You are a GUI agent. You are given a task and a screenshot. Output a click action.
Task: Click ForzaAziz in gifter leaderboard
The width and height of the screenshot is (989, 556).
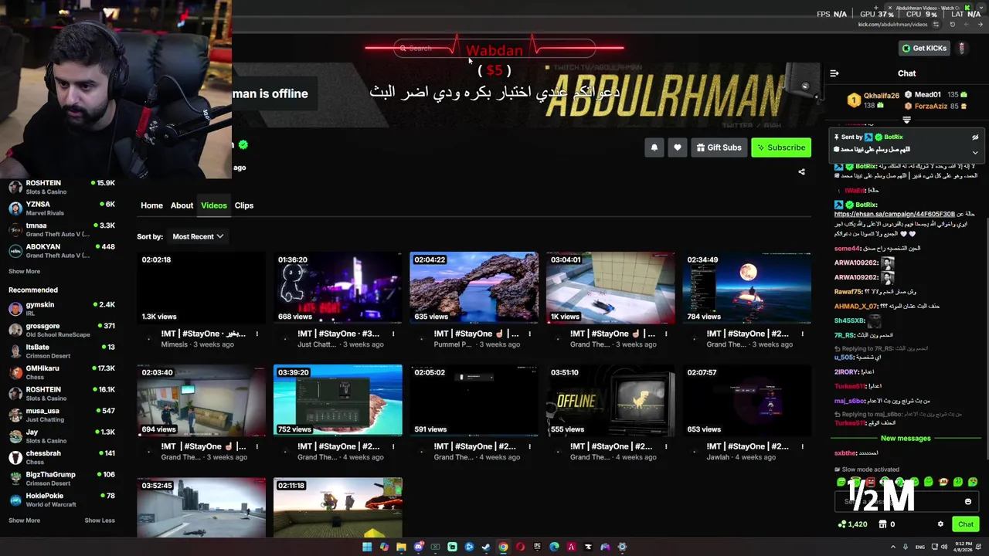(x=930, y=106)
